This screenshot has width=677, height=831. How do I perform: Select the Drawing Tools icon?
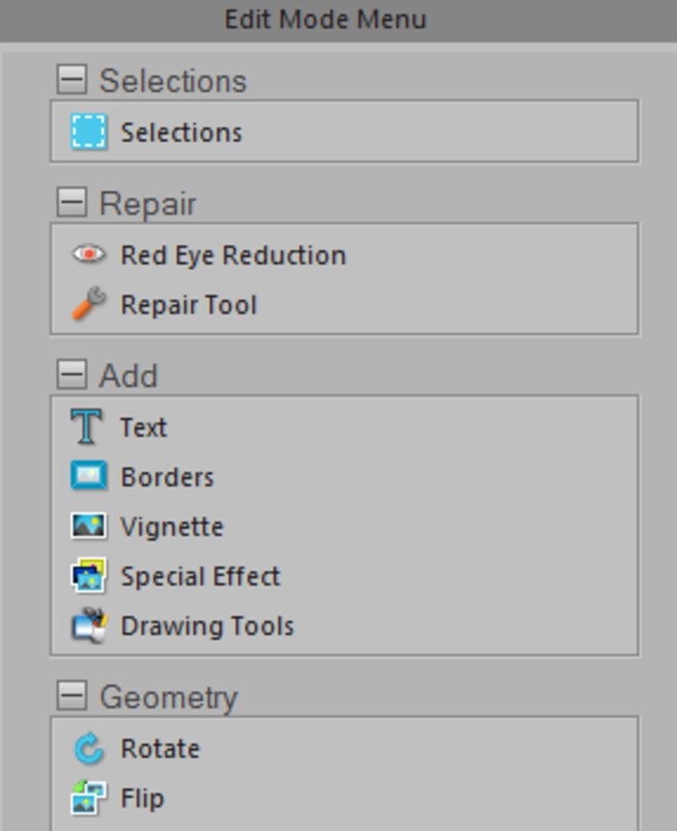coord(89,625)
